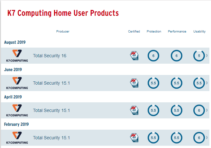The width and height of the screenshot is (211, 148).
Task: Open the Total Security 16 product link
Action: [x=50, y=56]
